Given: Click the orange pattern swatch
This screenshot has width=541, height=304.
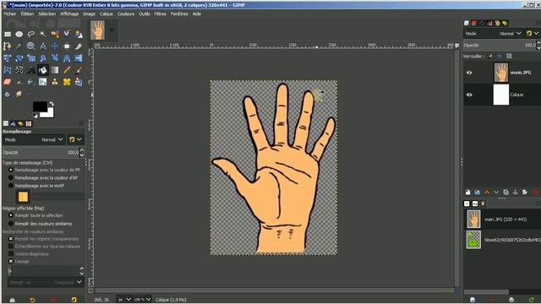Looking at the screenshot, I should [x=23, y=197].
